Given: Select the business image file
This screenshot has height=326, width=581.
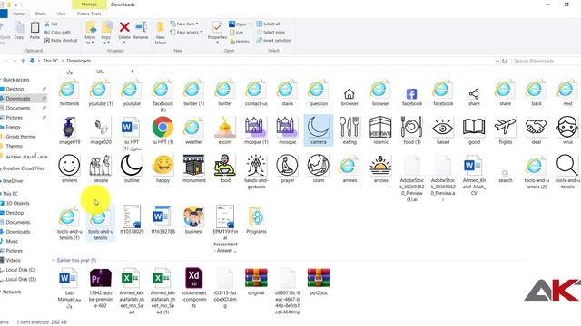Looking at the screenshot, I should tap(193, 219).
